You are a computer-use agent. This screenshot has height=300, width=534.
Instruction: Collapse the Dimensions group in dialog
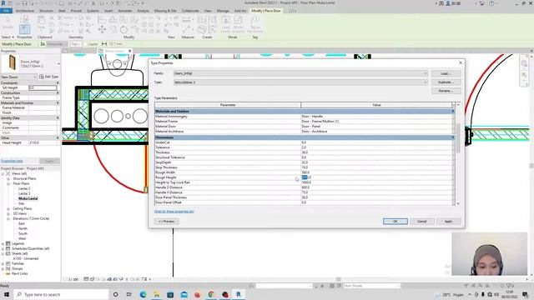coord(452,137)
